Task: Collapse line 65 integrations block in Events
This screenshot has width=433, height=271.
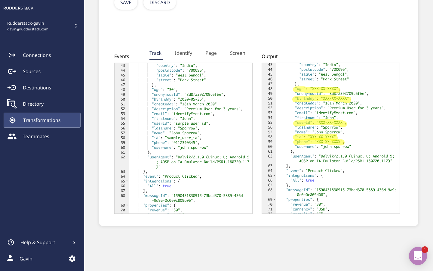Action: 127,181
